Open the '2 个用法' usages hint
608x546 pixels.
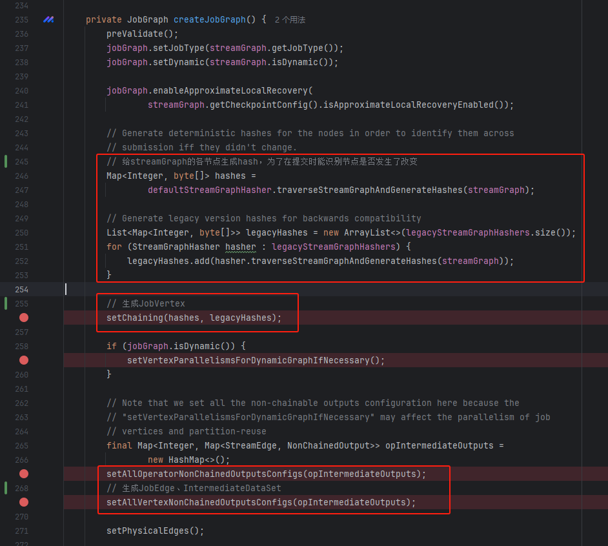click(290, 20)
